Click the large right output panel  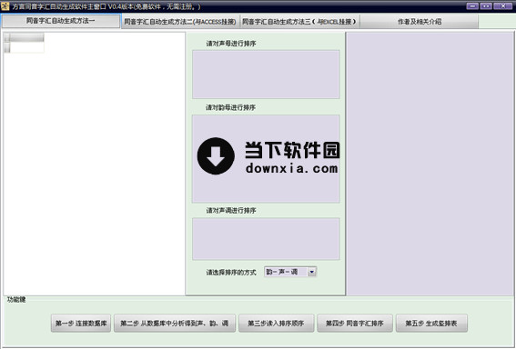(x=430, y=164)
